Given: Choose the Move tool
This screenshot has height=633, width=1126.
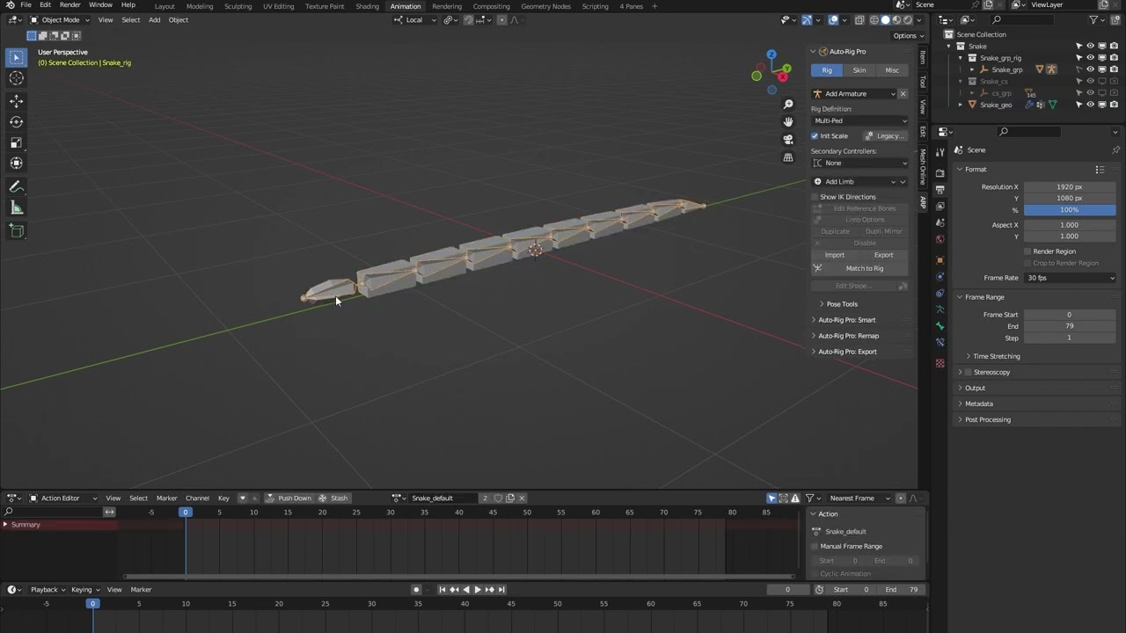Looking at the screenshot, I should pyautogui.click(x=16, y=102).
